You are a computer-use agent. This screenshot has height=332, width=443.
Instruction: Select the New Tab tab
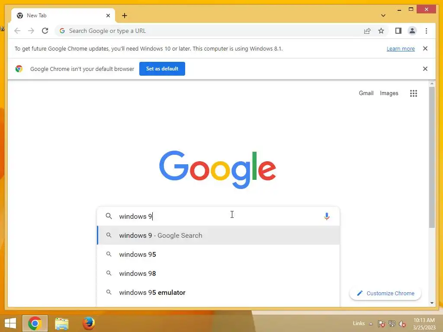[63, 16]
